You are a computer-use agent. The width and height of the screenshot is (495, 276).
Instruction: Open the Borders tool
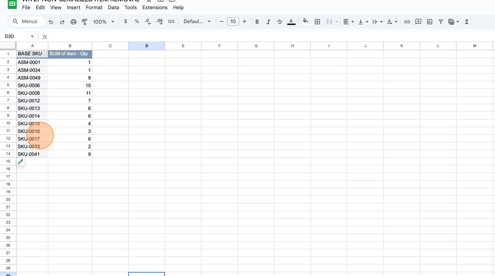click(317, 22)
